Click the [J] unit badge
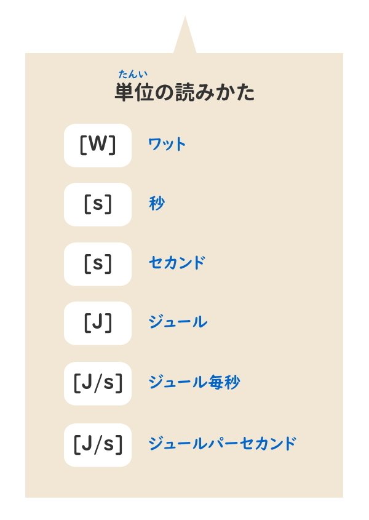369x520 pixels. (98, 323)
